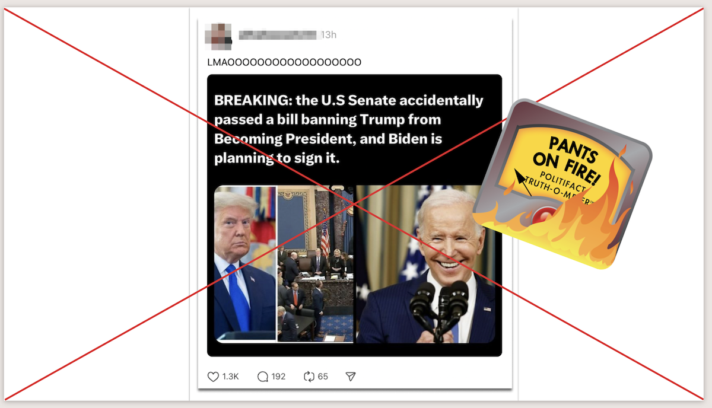View the 65 reposts count
Image resolution: width=712 pixels, height=408 pixels.
pos(323,377)
